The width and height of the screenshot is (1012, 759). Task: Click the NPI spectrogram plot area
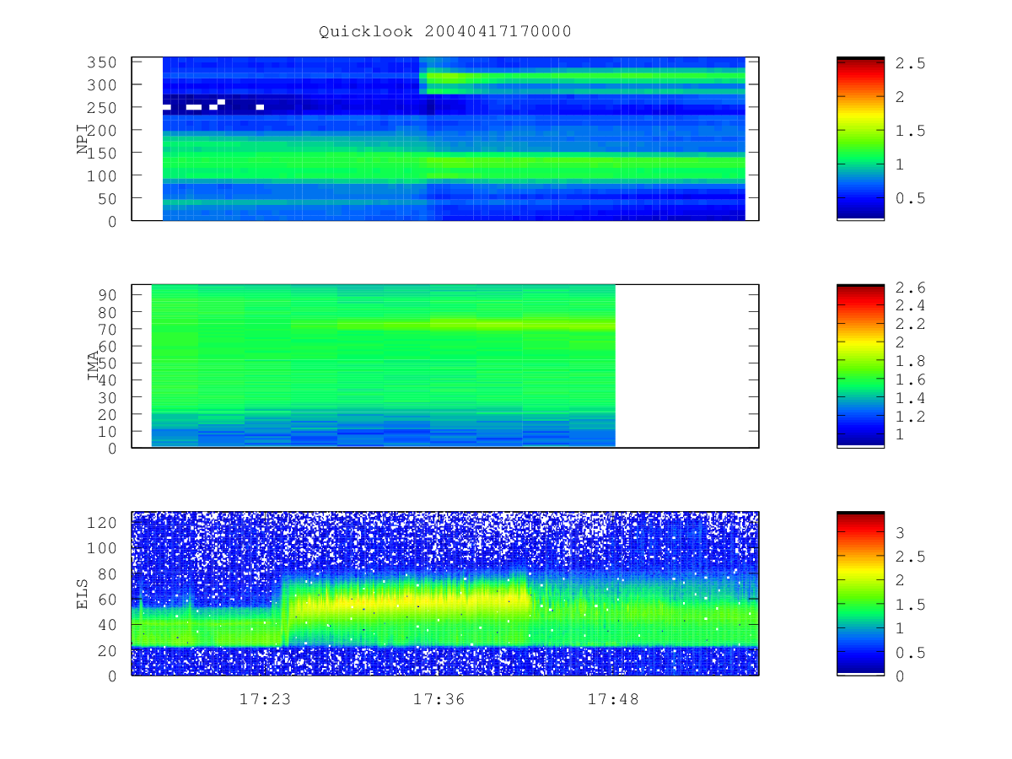pyautogui.click(x=445, y=138)
